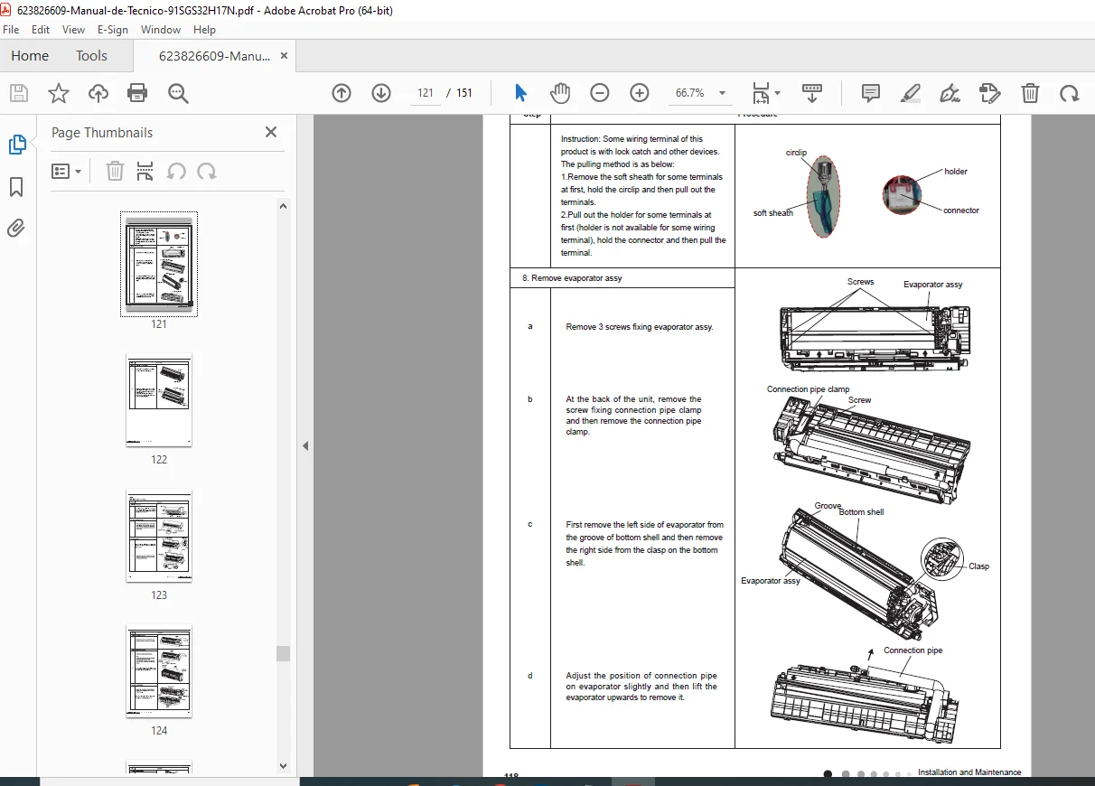Select the highlight text pen

911,93
